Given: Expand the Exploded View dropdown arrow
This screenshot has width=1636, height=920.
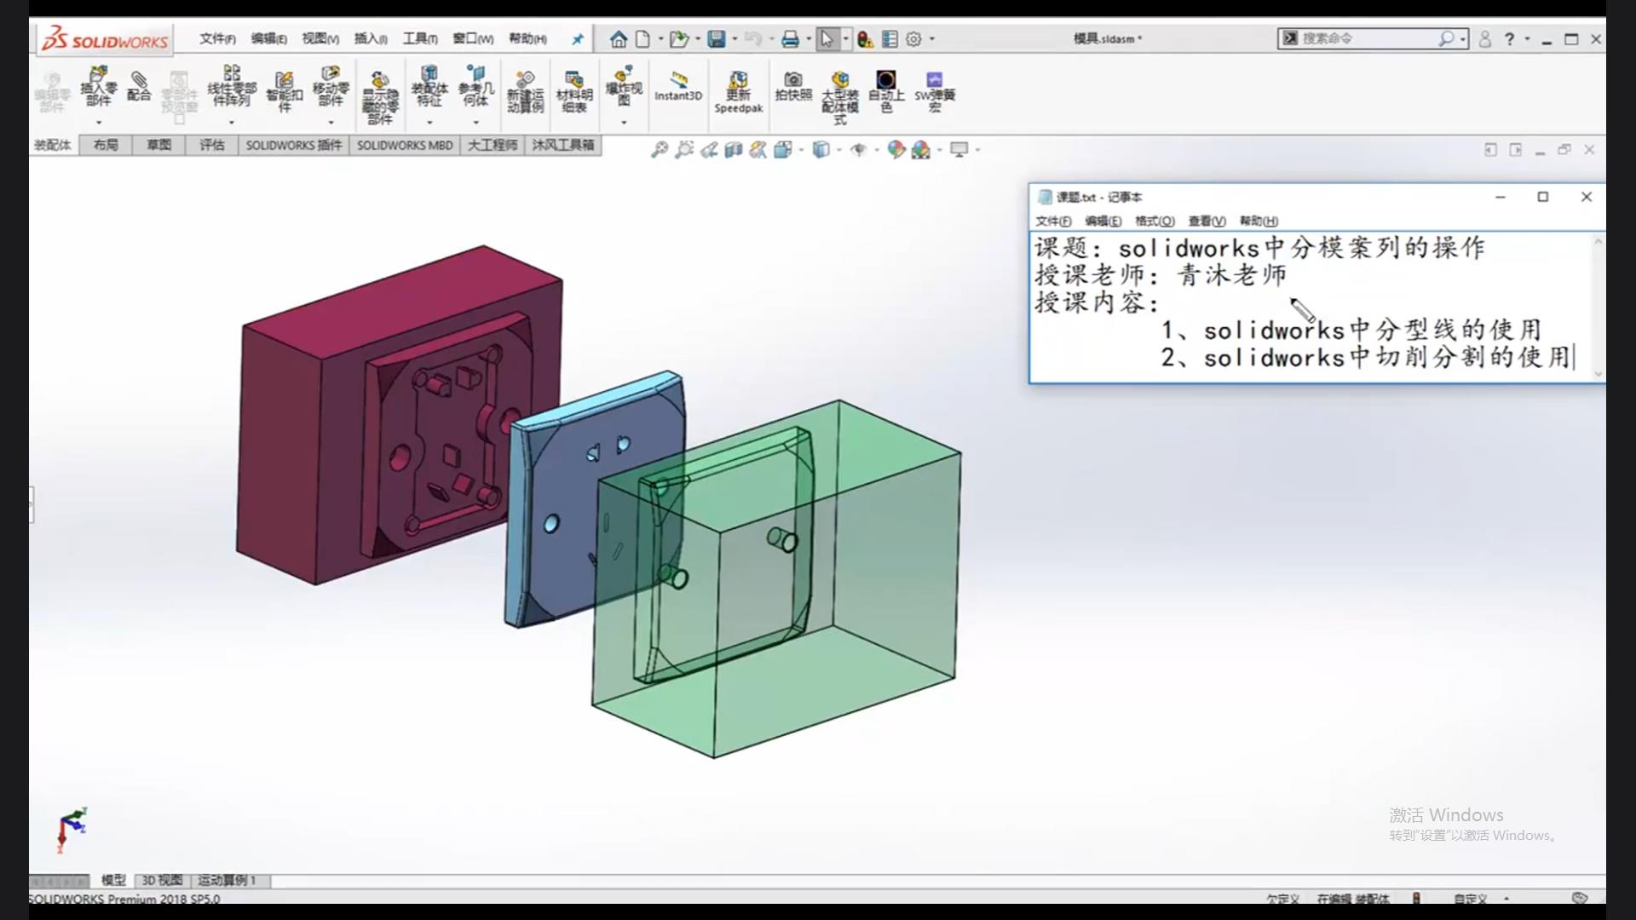Looking at the screenshot, I should [624, 122].
